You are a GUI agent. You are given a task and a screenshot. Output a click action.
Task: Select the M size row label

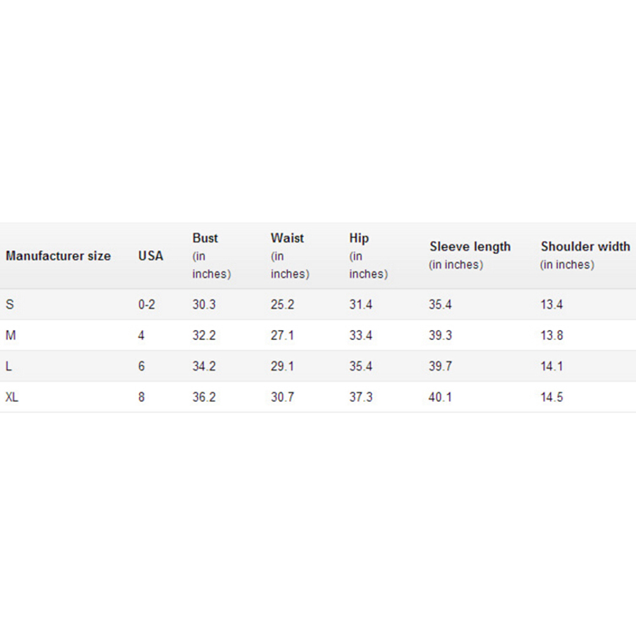[10, 335]
